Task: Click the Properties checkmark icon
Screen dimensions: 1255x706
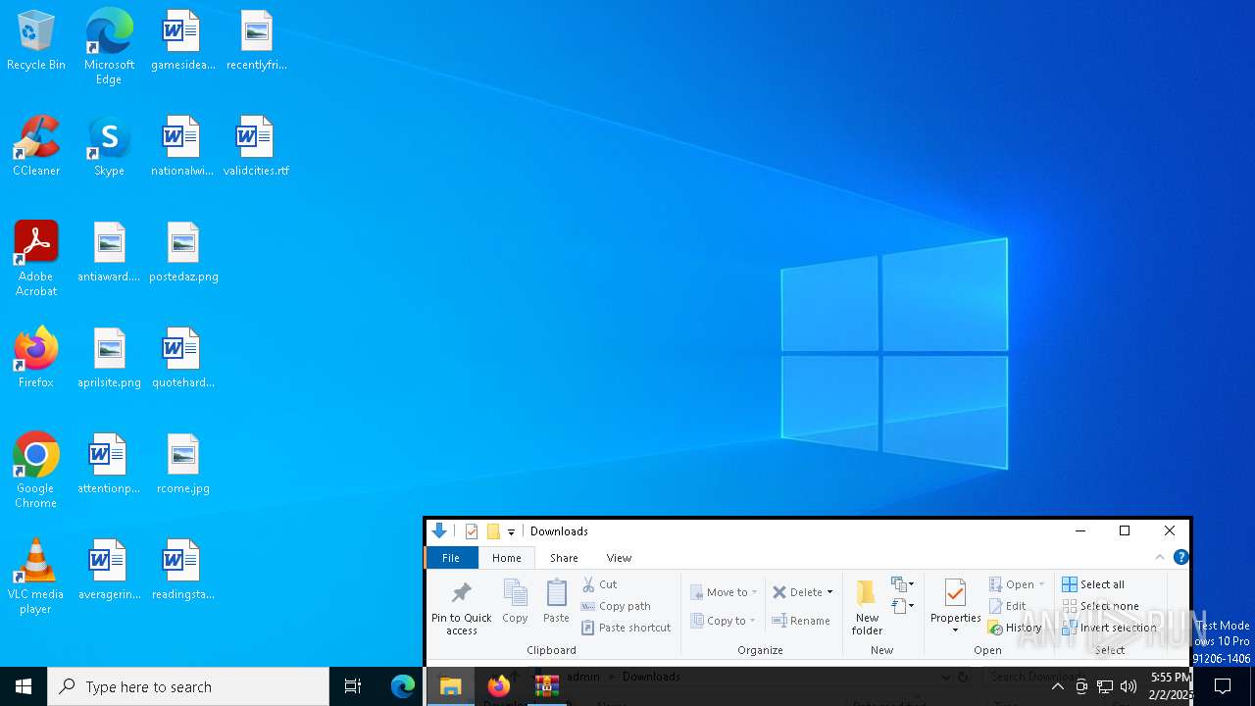Action: pyautogui.click(x=955, y=593)
